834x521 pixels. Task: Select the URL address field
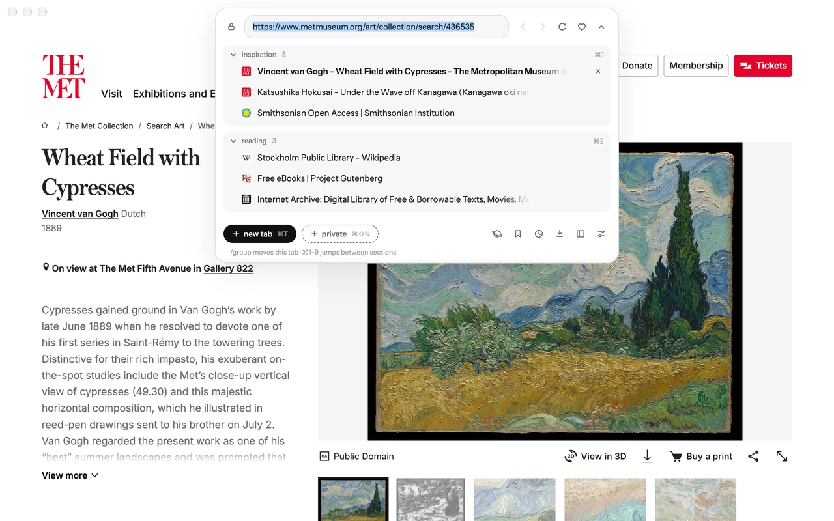click(x=377, y=27)
